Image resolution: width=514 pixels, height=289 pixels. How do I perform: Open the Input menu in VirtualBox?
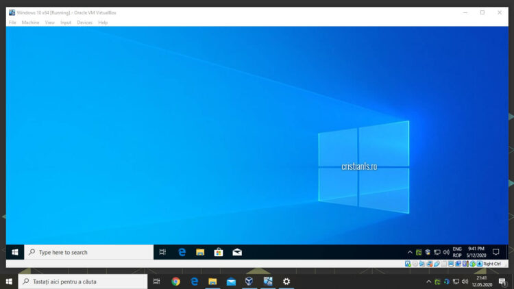(66, 23)
